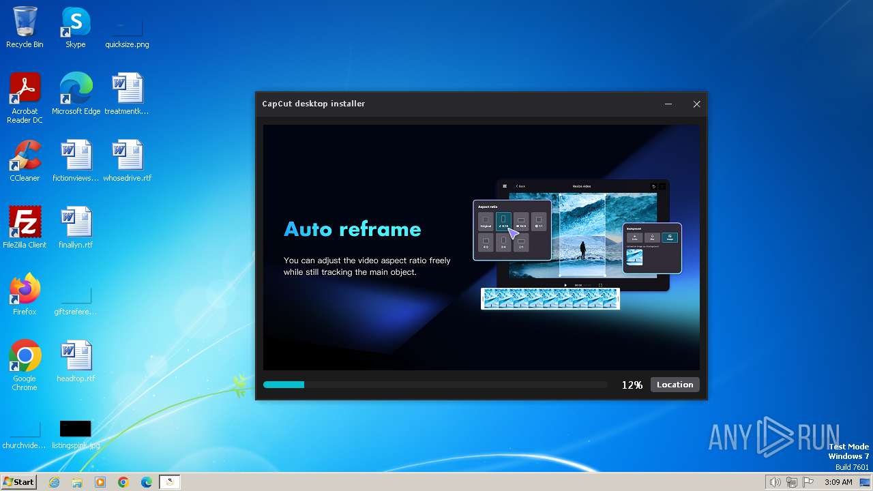Select the headtop.rtf document icon

76,362
